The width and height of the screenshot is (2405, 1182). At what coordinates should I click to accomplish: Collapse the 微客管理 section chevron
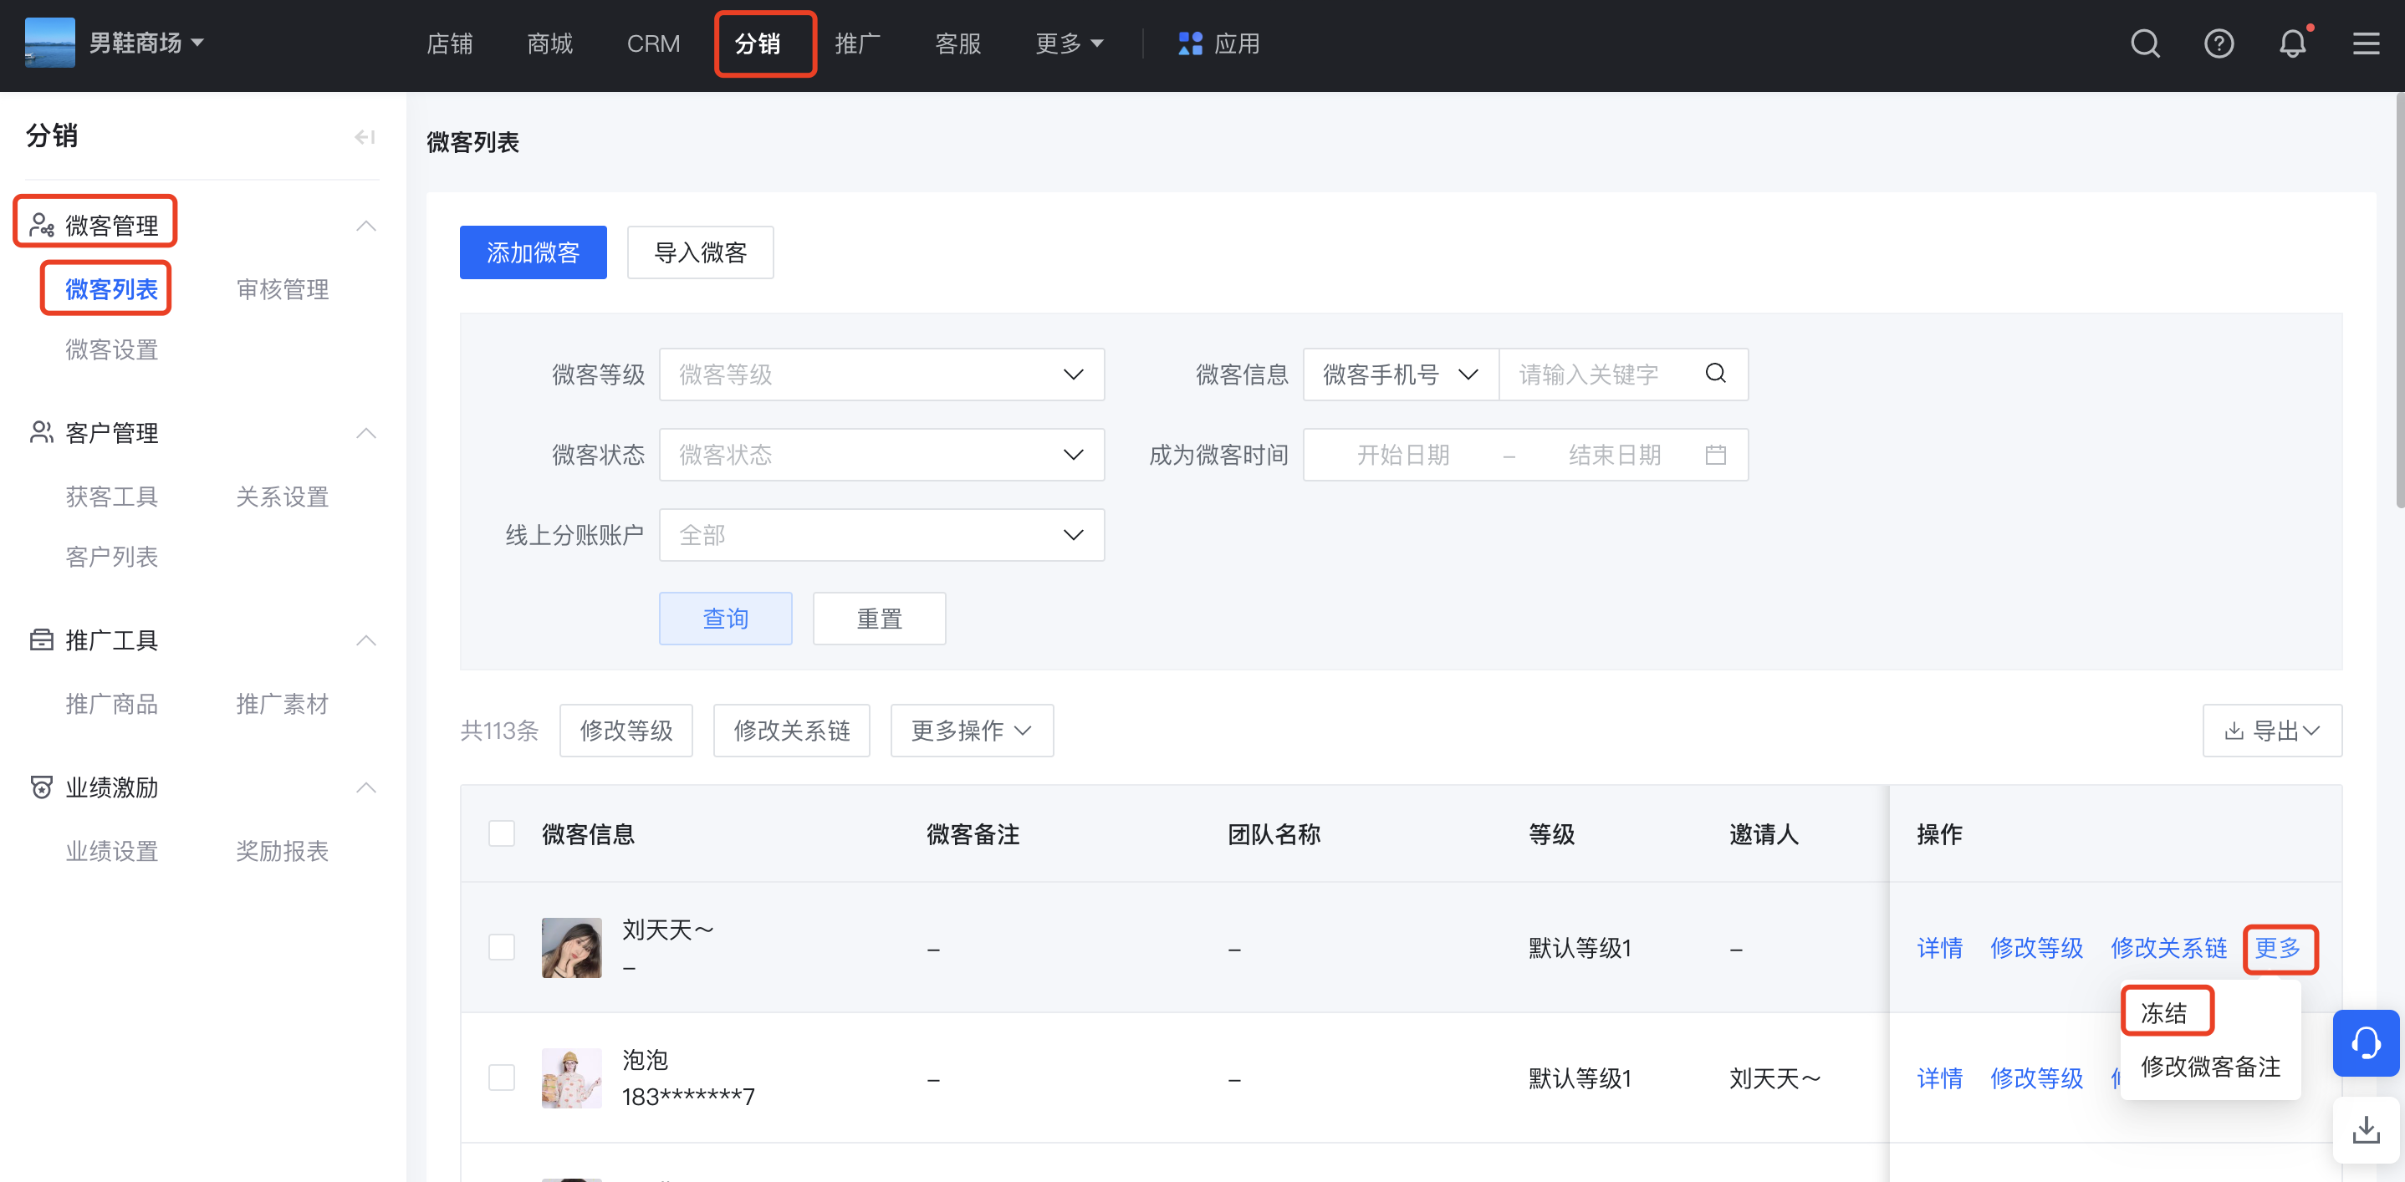(x=366, y=226)
